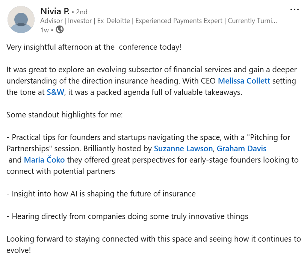Open the post's three-dot options menu
307x257 pixels.
point(295,10)
